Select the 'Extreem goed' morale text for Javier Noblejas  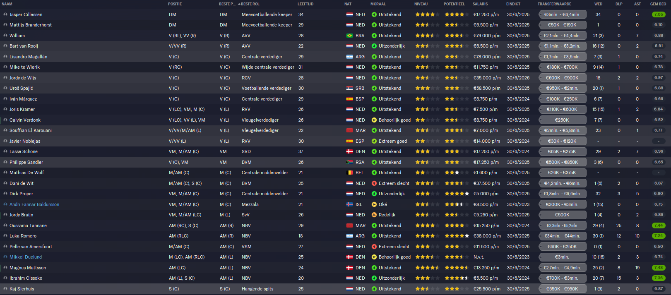[x=393, y=141]
